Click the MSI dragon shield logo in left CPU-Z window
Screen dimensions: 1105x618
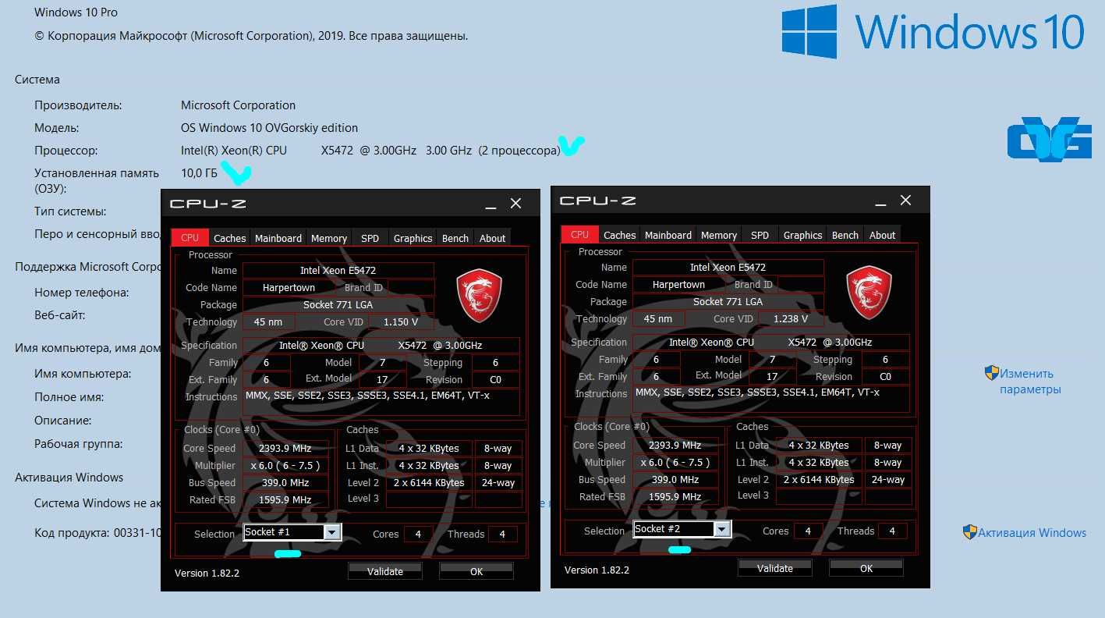point(479,294)
